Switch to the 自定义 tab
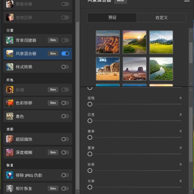194x194 pixels. [x=161, y=17]
